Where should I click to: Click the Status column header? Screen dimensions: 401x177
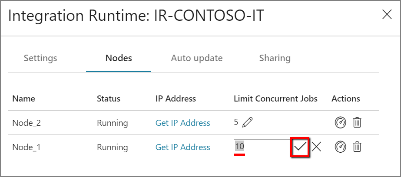click(108, 98)
